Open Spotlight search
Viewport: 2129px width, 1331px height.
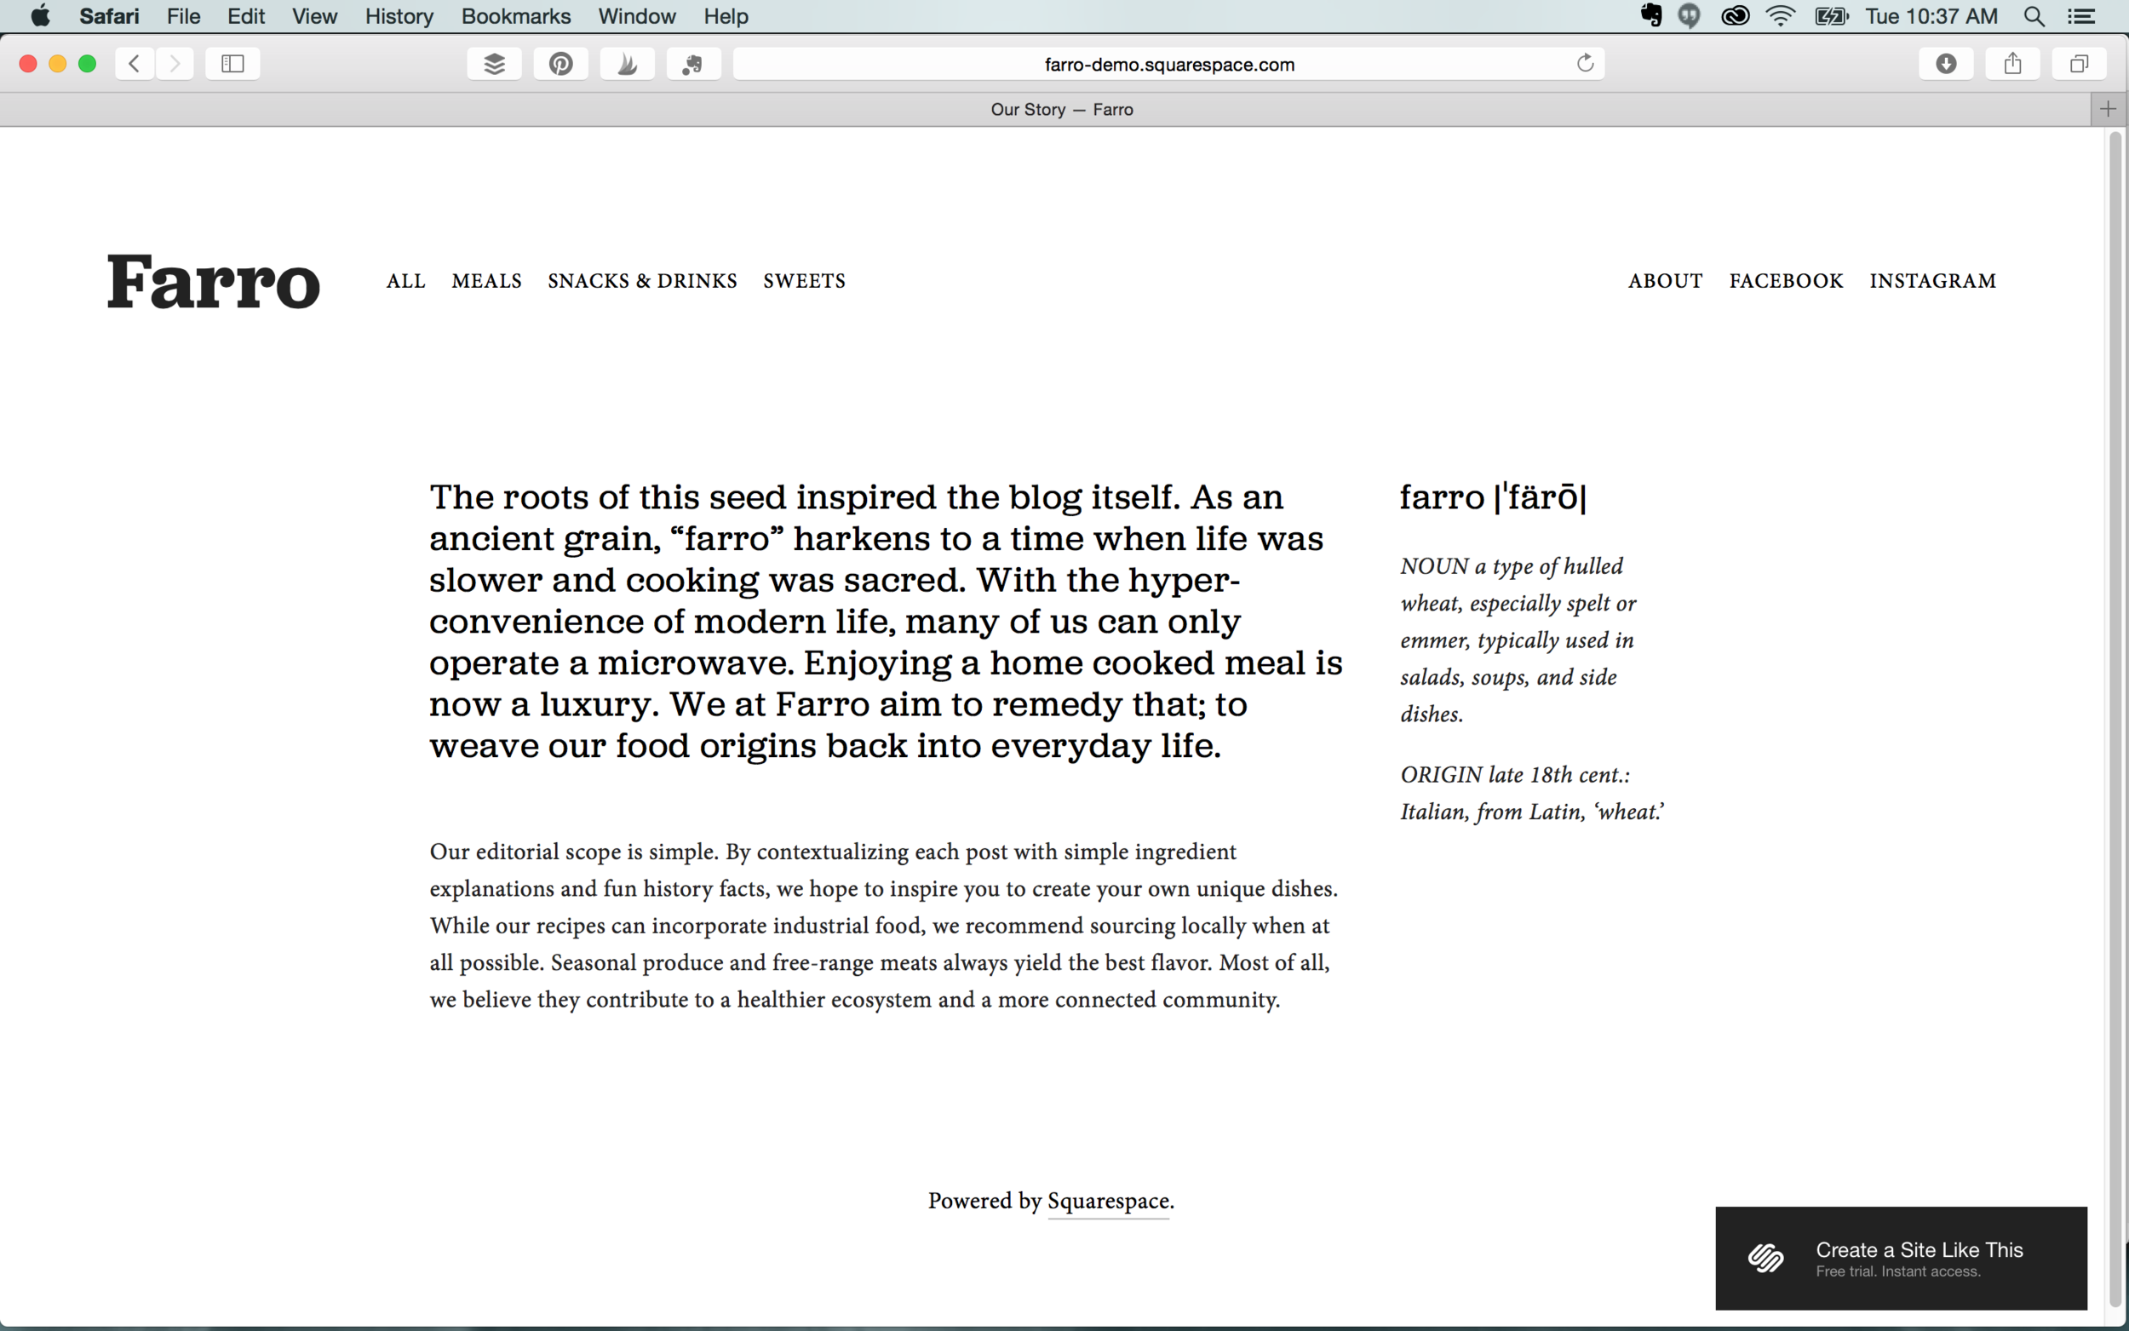pos(2034,16)
